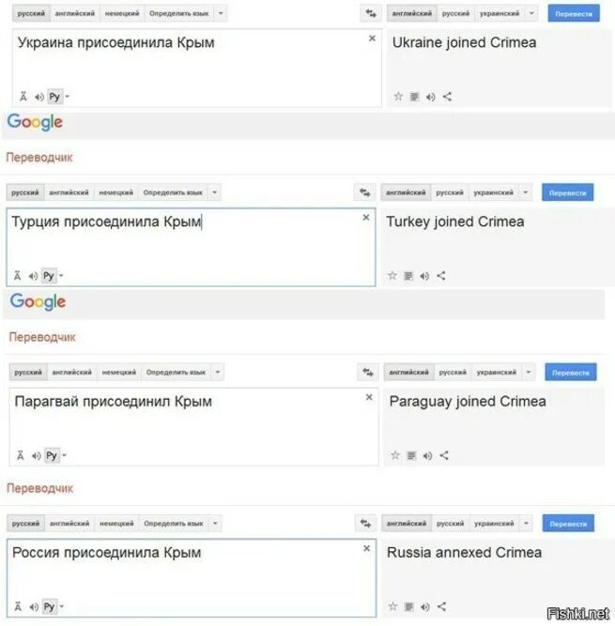Viewport: 615px width, 626px height.
Task: Open the 'Переводчик' link below first Google logo
Action: point(39,158)
